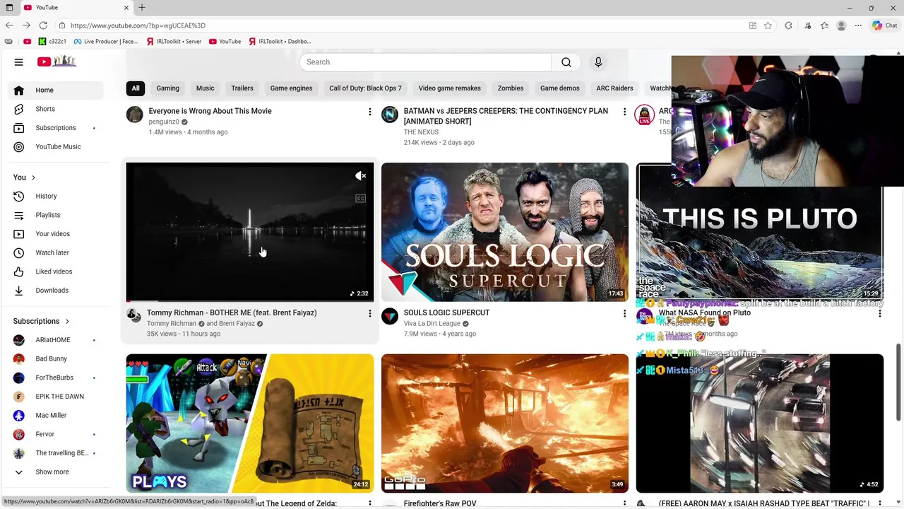
Task: Open EPIK THE DAWN subscription channel
Action: 55,397
